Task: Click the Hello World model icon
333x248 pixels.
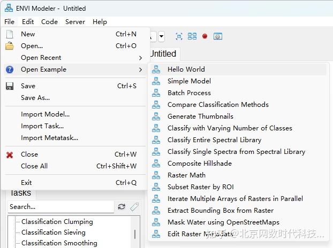Action: (156, 69)
